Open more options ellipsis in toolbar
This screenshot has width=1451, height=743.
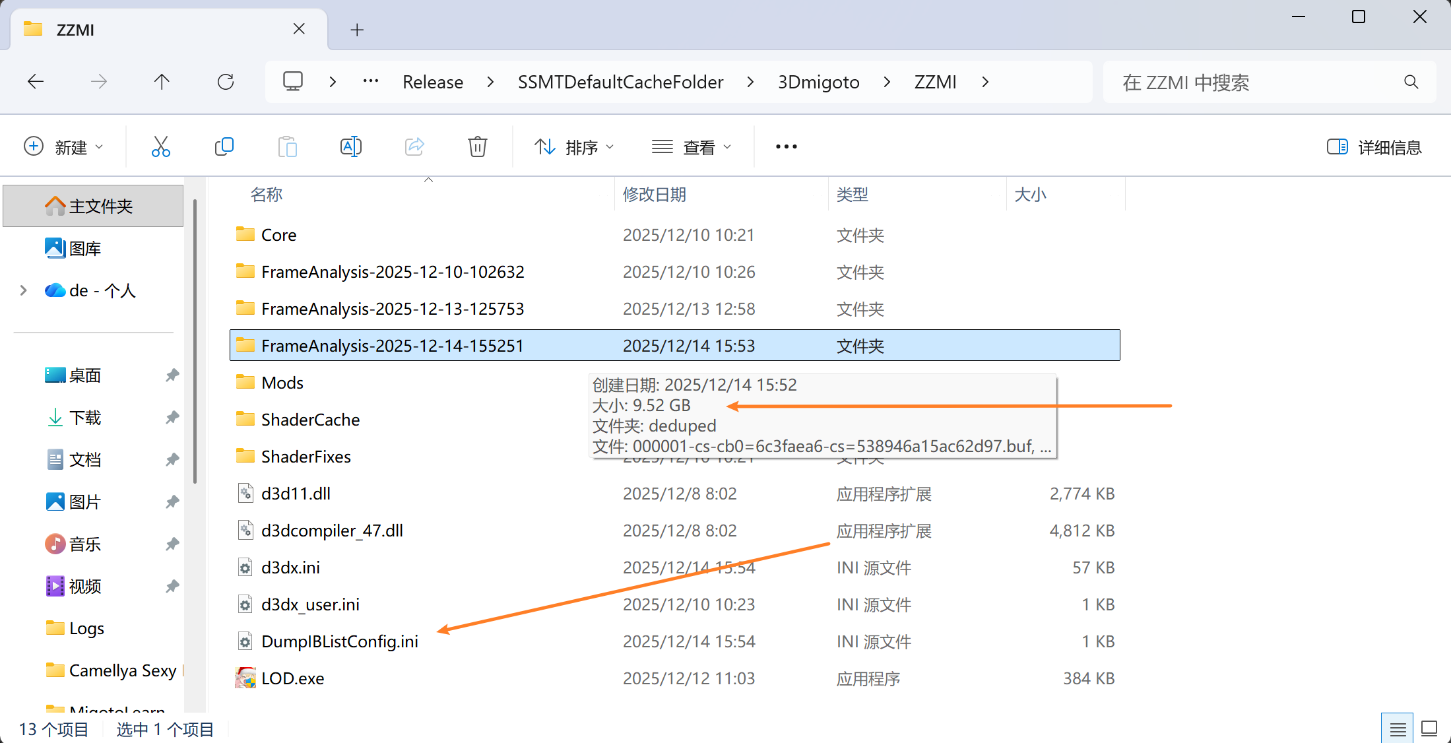786,146
